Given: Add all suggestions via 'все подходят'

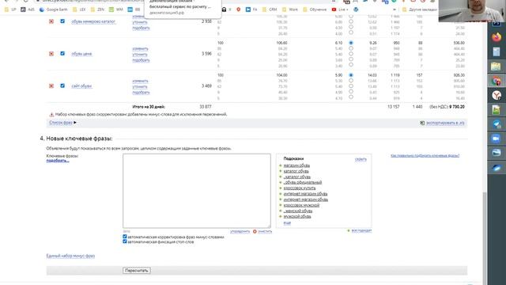Looking at the screenshot, I should tap(361, 230).
